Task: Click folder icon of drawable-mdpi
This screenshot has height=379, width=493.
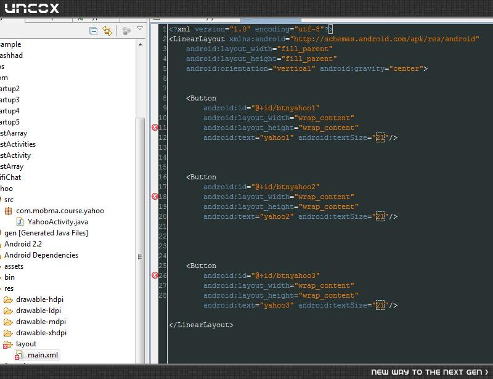Action: click(x=8, y=322)
